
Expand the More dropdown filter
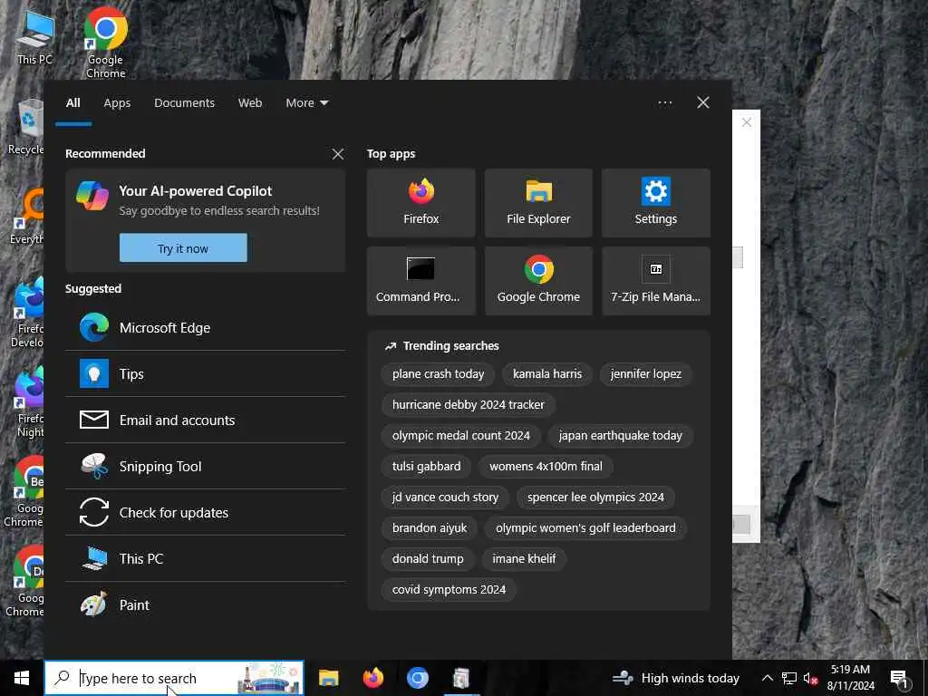coord(306,103)
